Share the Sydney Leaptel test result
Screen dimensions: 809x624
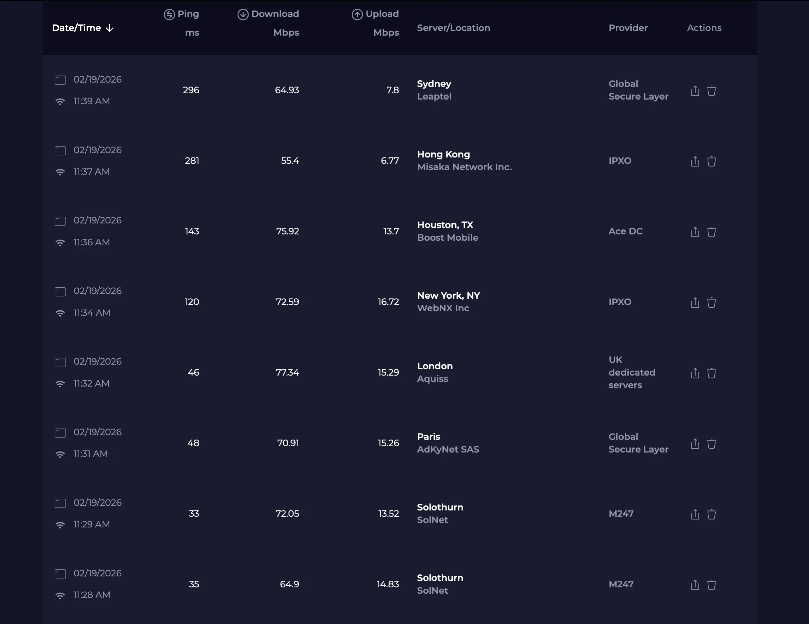695,91
